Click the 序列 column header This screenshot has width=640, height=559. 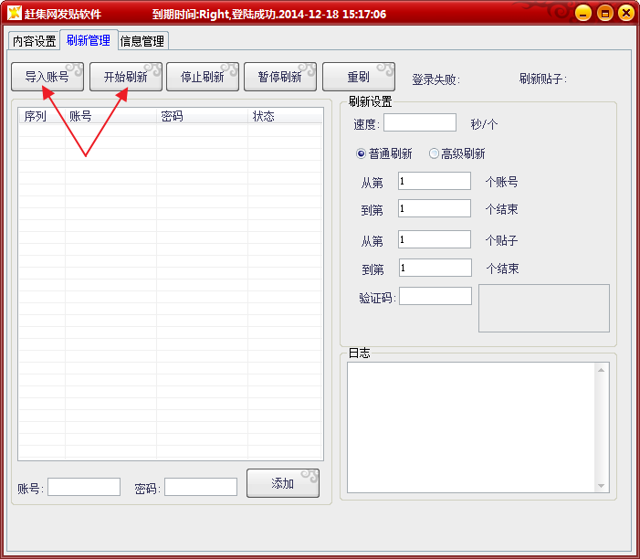click(x=42, y=116)
